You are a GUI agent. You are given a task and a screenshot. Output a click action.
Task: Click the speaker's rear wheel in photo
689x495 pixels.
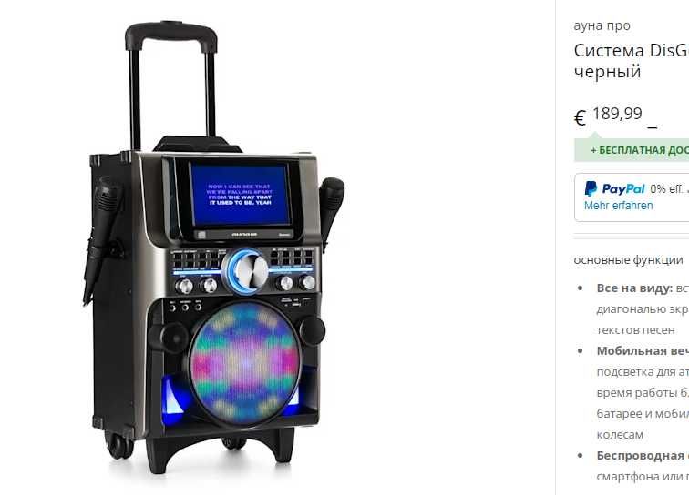tap(119, 446)
